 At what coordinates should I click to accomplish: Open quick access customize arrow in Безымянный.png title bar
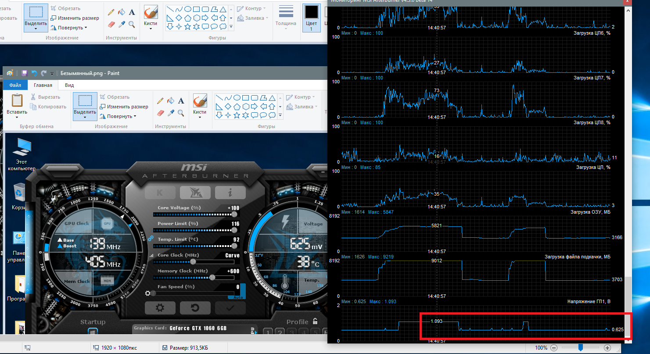click(x=52, y=73)
